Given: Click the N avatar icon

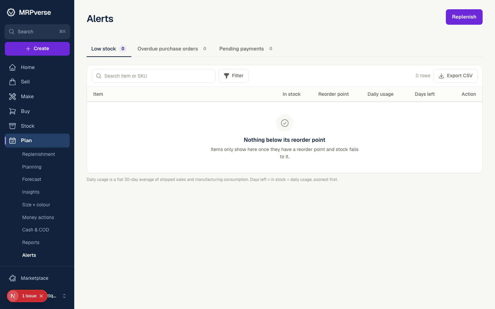Looking at the screenshot, I should tap(13, 296).
